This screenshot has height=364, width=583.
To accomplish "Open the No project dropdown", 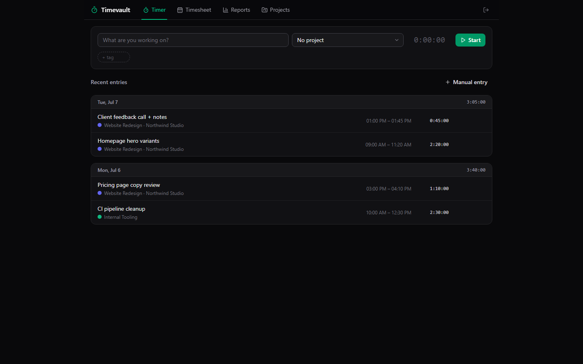I will point(348,40).
